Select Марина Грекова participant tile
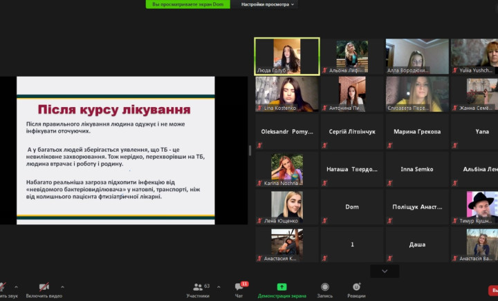 pyautogui.click(x=417, y=131)
